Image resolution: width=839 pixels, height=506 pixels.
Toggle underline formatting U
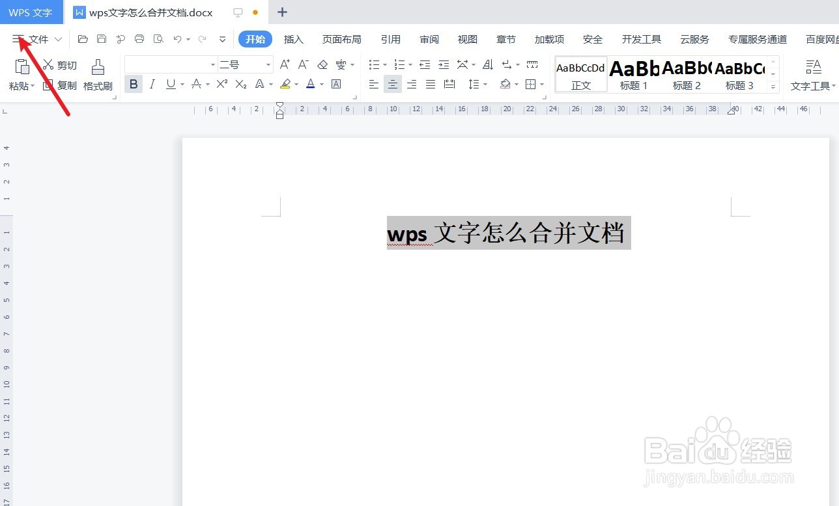pos(171,84)
